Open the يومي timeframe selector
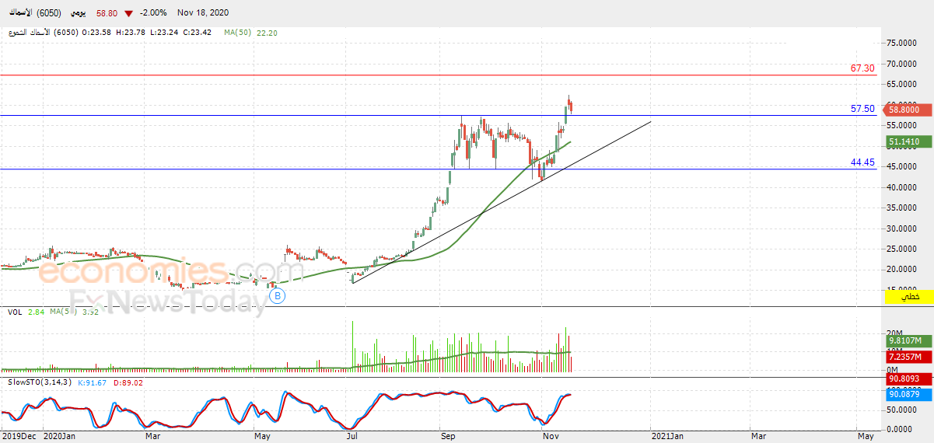This screenshot has width=934, height=443. click(80, 13)
